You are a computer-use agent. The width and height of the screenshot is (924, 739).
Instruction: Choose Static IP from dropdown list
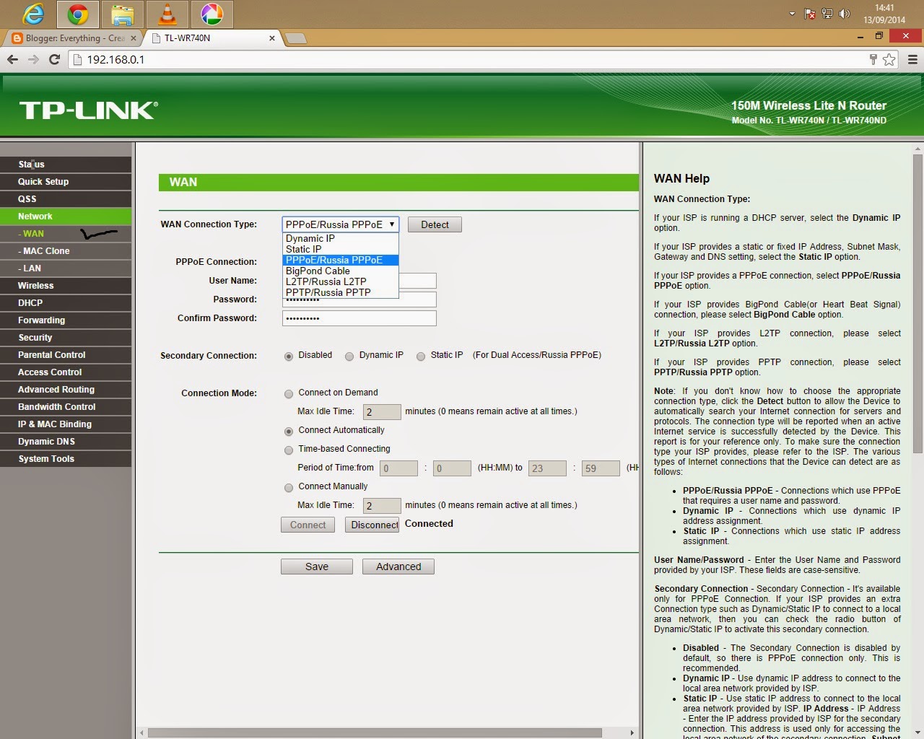tap(341, 249)
